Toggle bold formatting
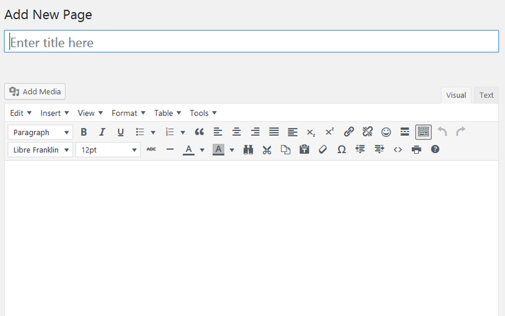505x316 pixels. point(84,132)
